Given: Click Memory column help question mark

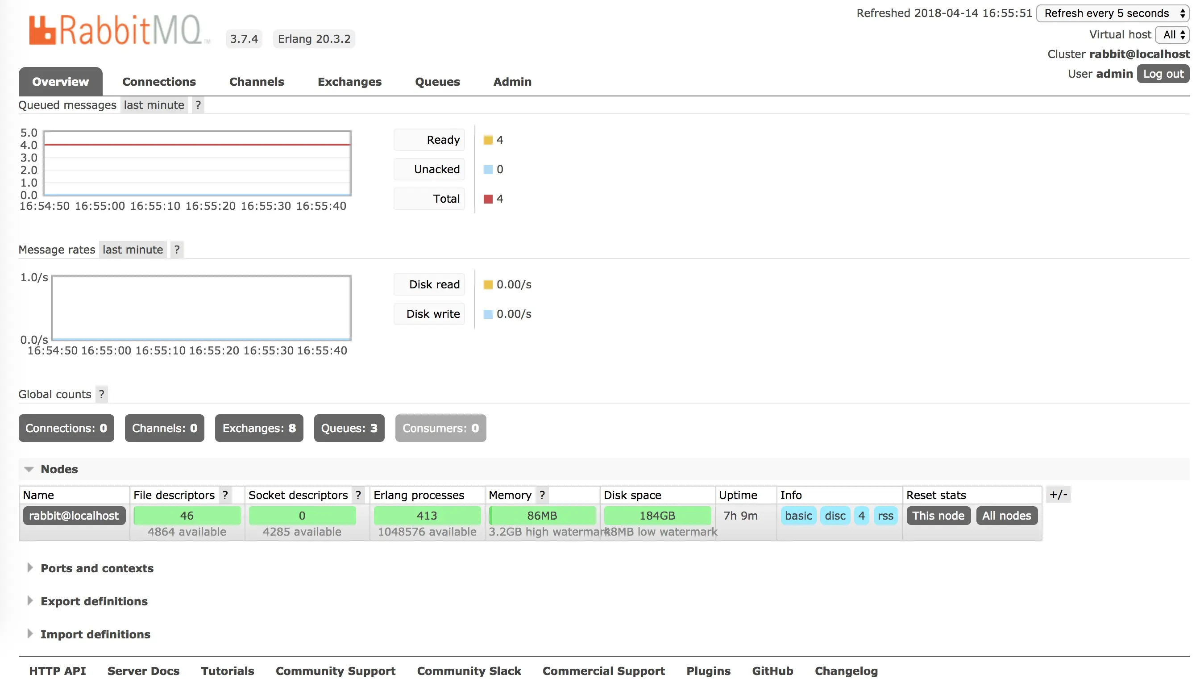Looking at the screenshot, I should point(542,495).
